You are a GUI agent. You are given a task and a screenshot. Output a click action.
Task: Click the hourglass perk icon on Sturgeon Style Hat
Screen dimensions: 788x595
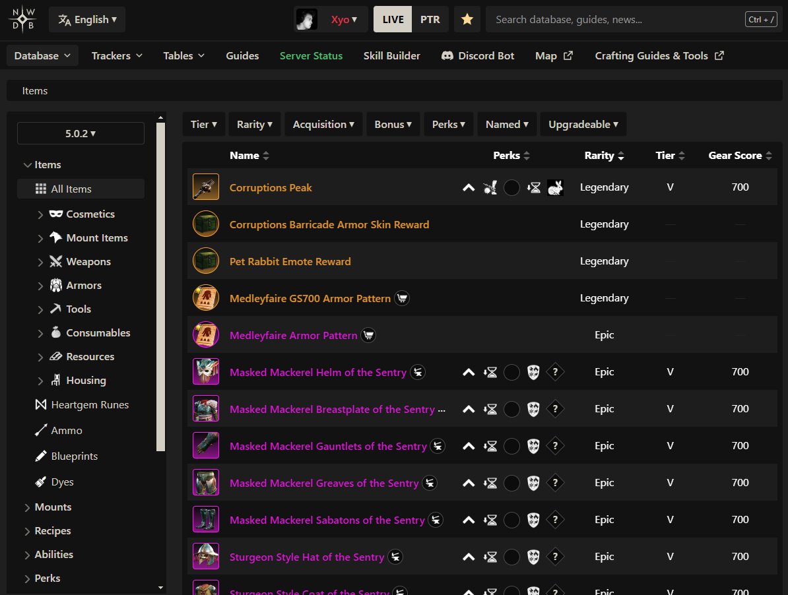pyautogui.click(x=490, y=557)
